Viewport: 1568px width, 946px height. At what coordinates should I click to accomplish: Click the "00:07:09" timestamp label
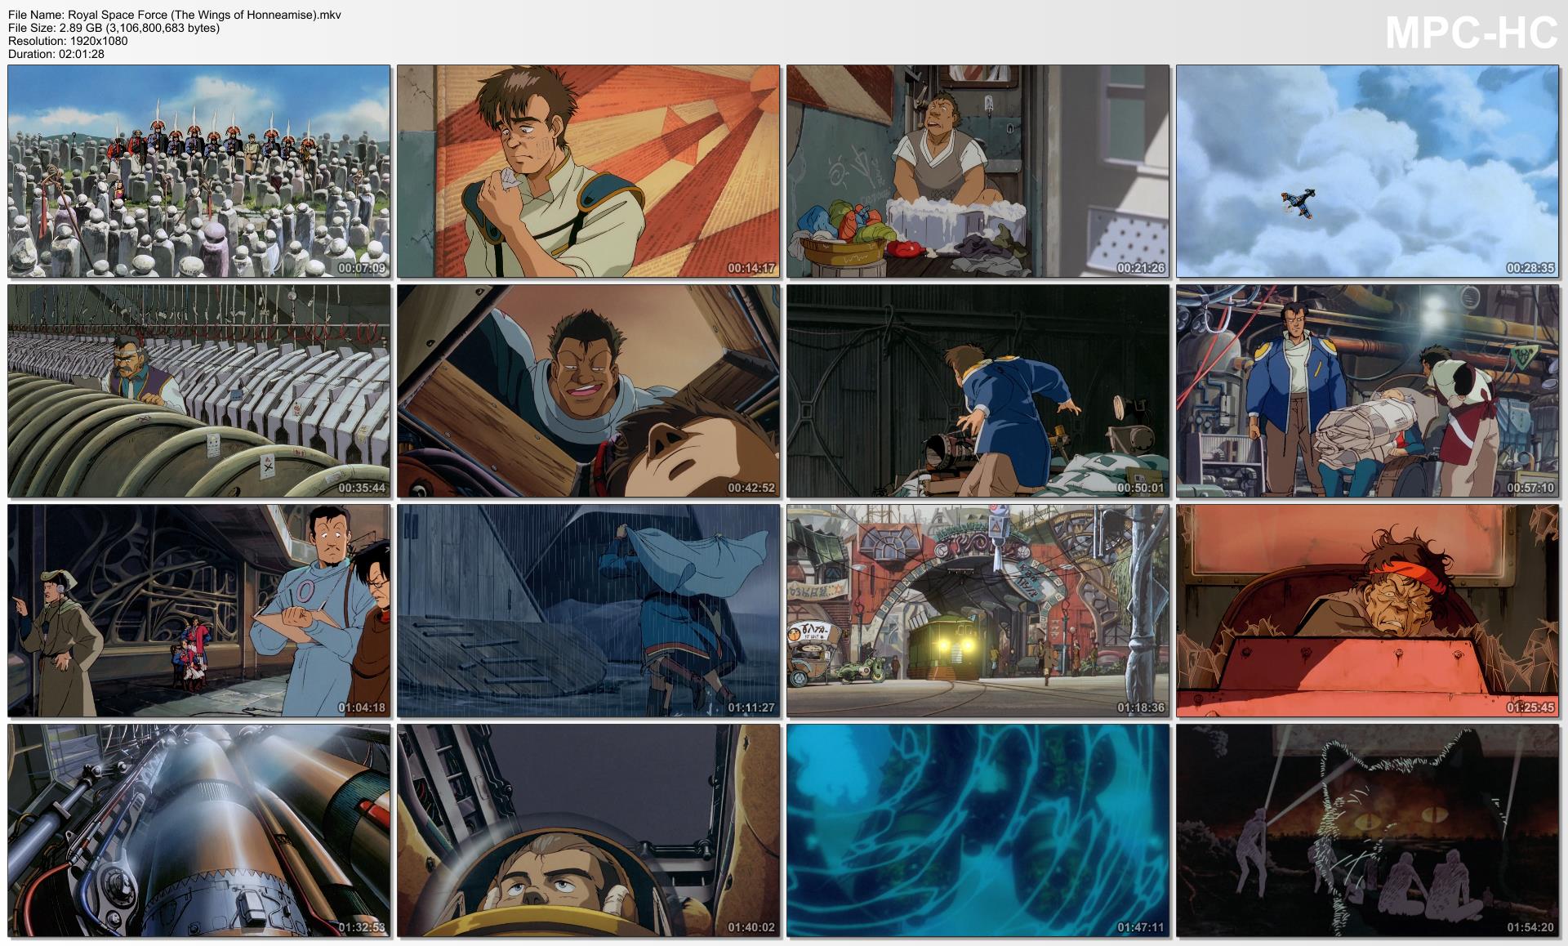tap(362, 268)
